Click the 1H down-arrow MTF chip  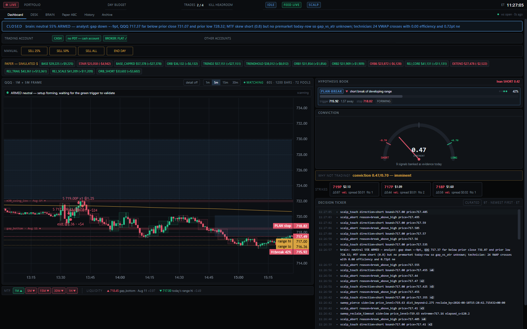click(x=72, y=291)
